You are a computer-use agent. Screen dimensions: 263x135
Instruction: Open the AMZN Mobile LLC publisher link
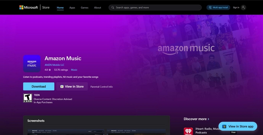[x=54, y=65]
